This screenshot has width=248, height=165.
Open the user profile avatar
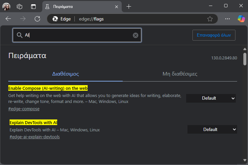coord(6,7)
